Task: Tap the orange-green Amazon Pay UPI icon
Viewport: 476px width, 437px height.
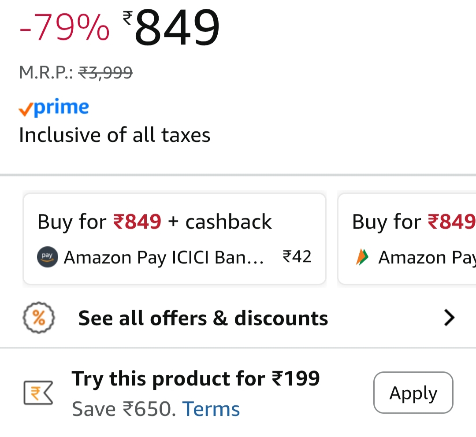Action: (362, 257)
